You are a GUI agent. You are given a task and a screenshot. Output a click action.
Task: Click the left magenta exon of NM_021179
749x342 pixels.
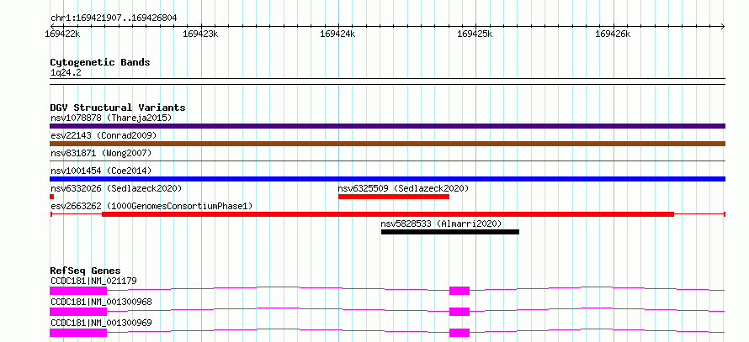(x=78, y=291)
